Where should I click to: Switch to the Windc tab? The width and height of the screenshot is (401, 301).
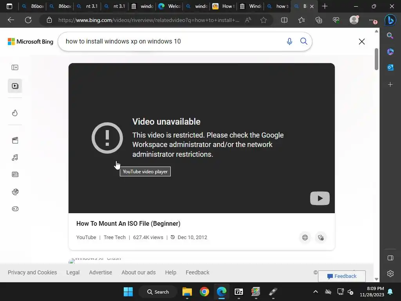[251, 6]
